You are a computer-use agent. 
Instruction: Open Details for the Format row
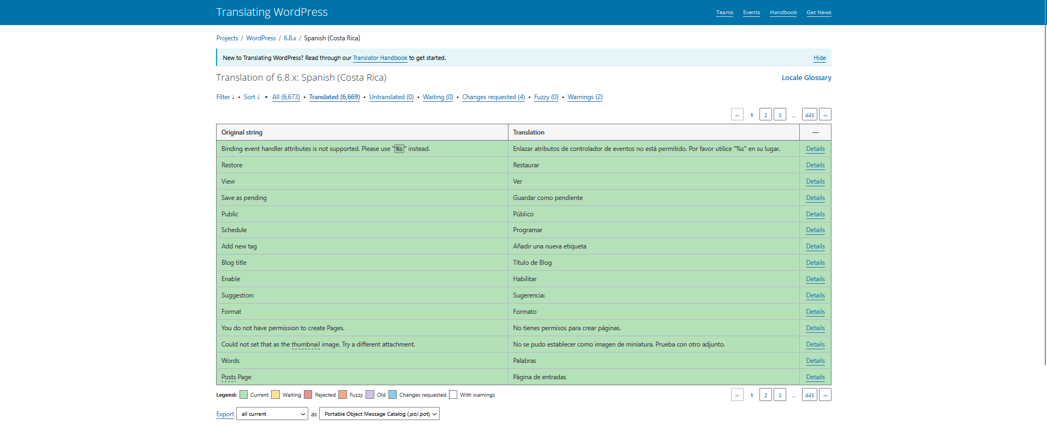coord(815,312)
